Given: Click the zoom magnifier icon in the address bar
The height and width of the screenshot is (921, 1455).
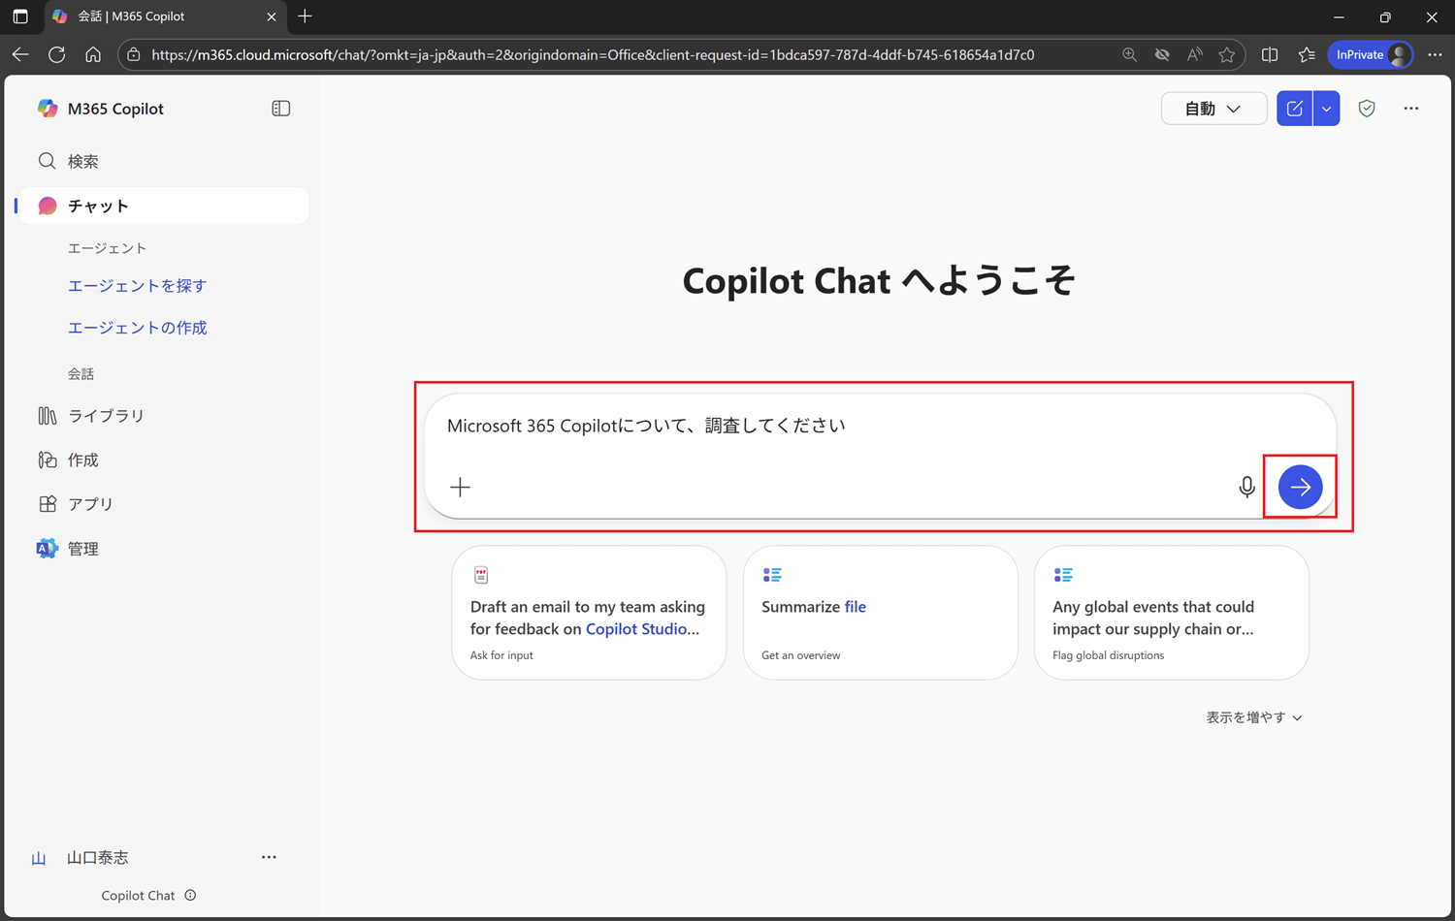Looking at the screenshot, I should tap(1129, 55).
